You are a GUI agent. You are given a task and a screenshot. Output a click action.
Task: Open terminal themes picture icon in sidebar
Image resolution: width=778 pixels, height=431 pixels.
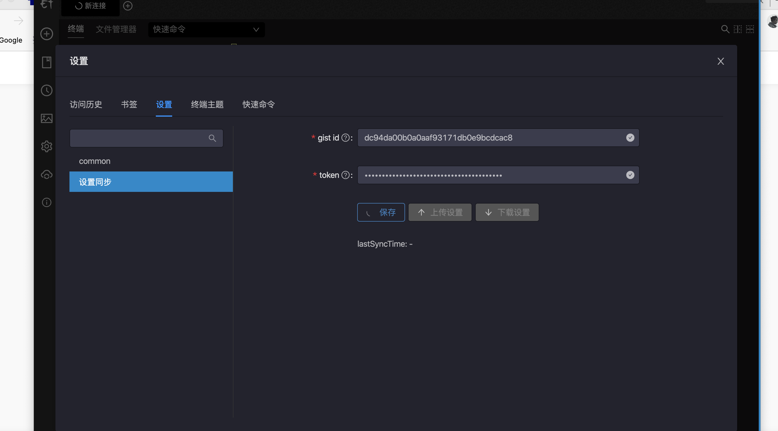(46, 118)
